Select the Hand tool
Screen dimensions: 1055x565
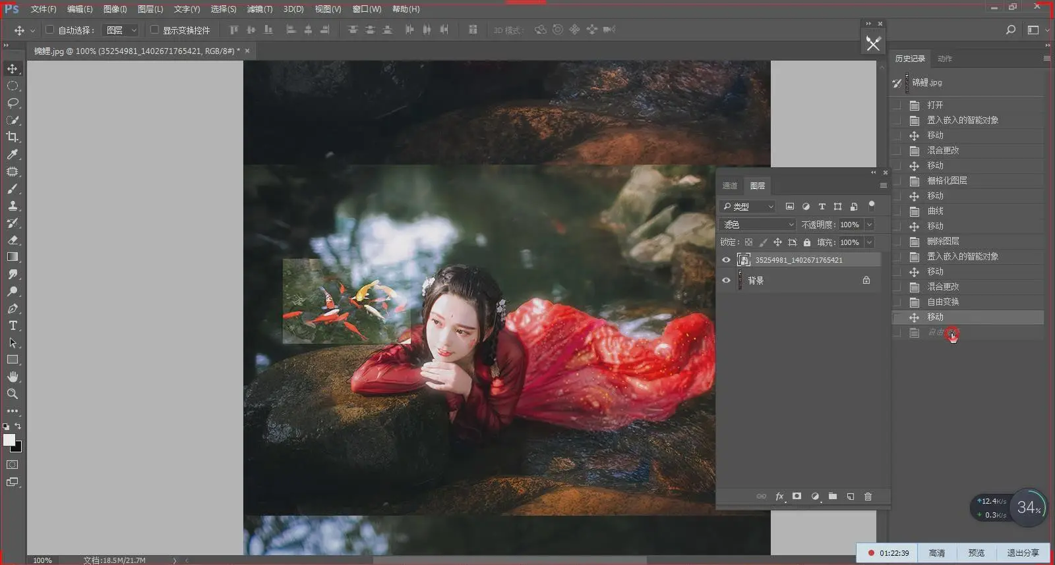tap(13, 377)
